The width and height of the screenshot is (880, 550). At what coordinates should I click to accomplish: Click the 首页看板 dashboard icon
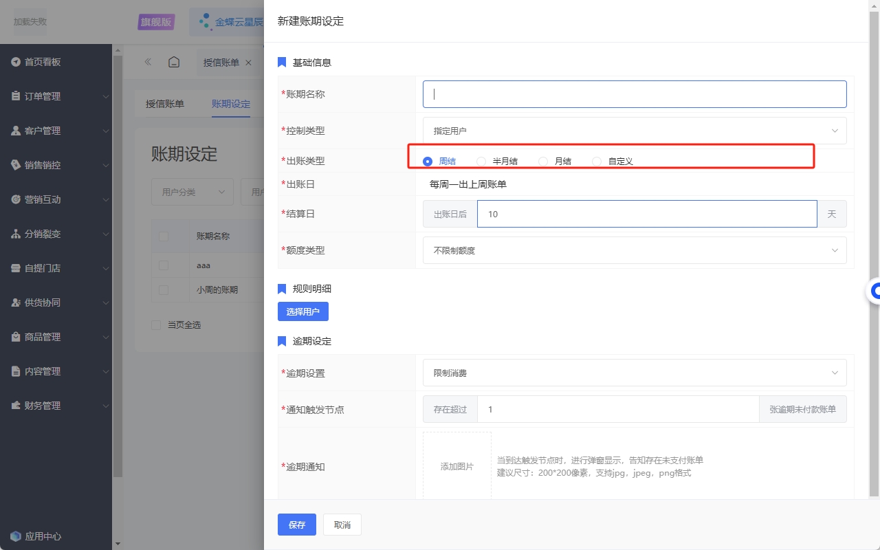(16, 62)
